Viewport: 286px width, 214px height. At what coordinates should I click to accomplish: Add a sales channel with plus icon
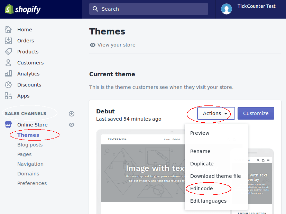72,114
